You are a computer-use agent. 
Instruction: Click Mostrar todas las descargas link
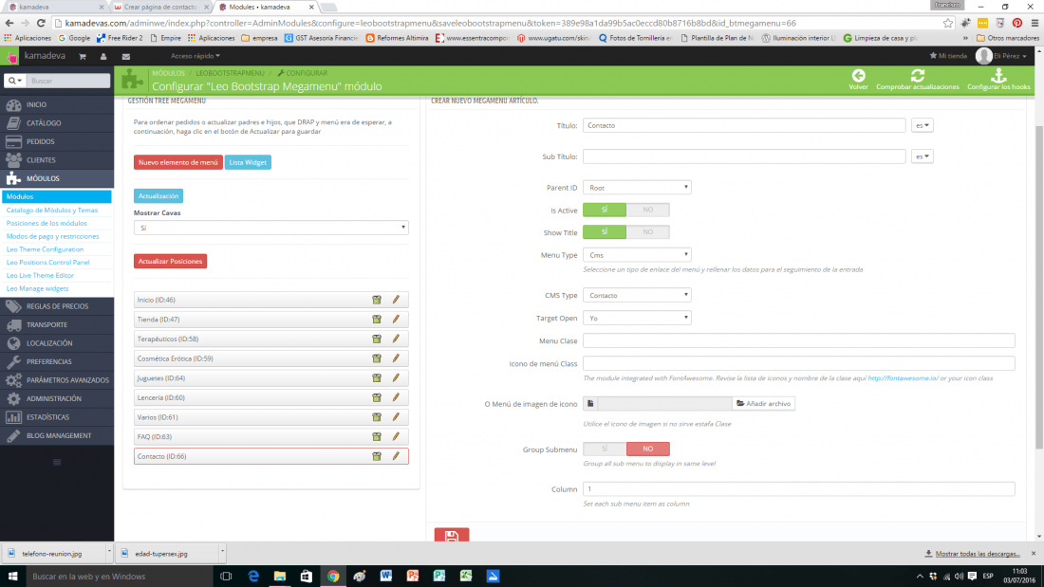(x=978, y=554)
